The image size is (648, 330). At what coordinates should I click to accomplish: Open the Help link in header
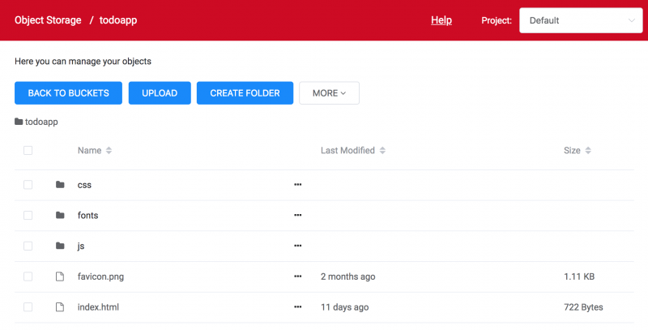[441, 20]
